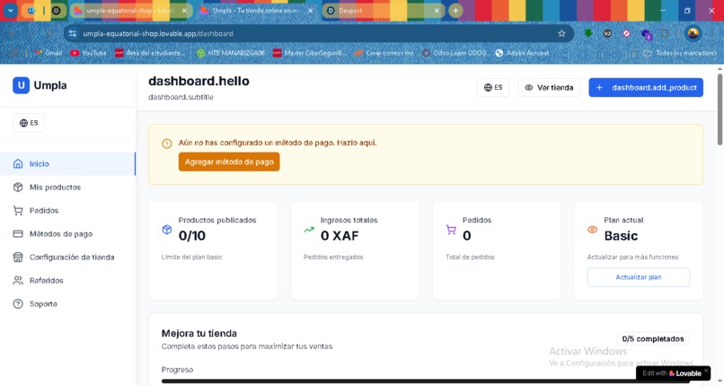Click the site information icon in the address bar
Screen dimensions: 724x386
[73, 34]
